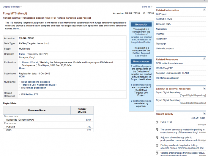Open Fungi (ITS) recent activity entry

166,122
